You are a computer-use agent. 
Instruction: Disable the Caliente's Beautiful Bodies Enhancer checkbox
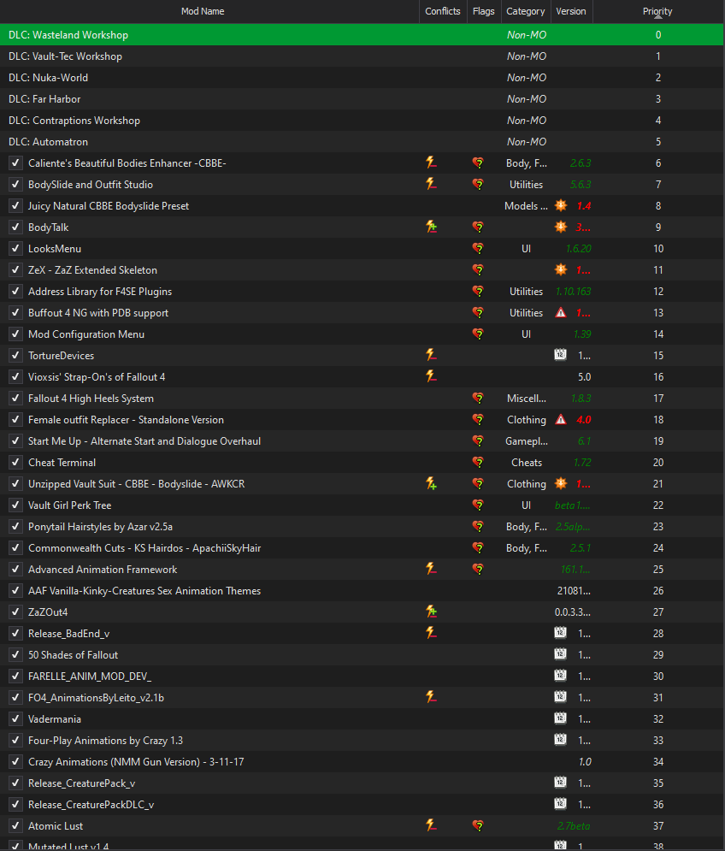pyautogui.click(x=15, y=163)
